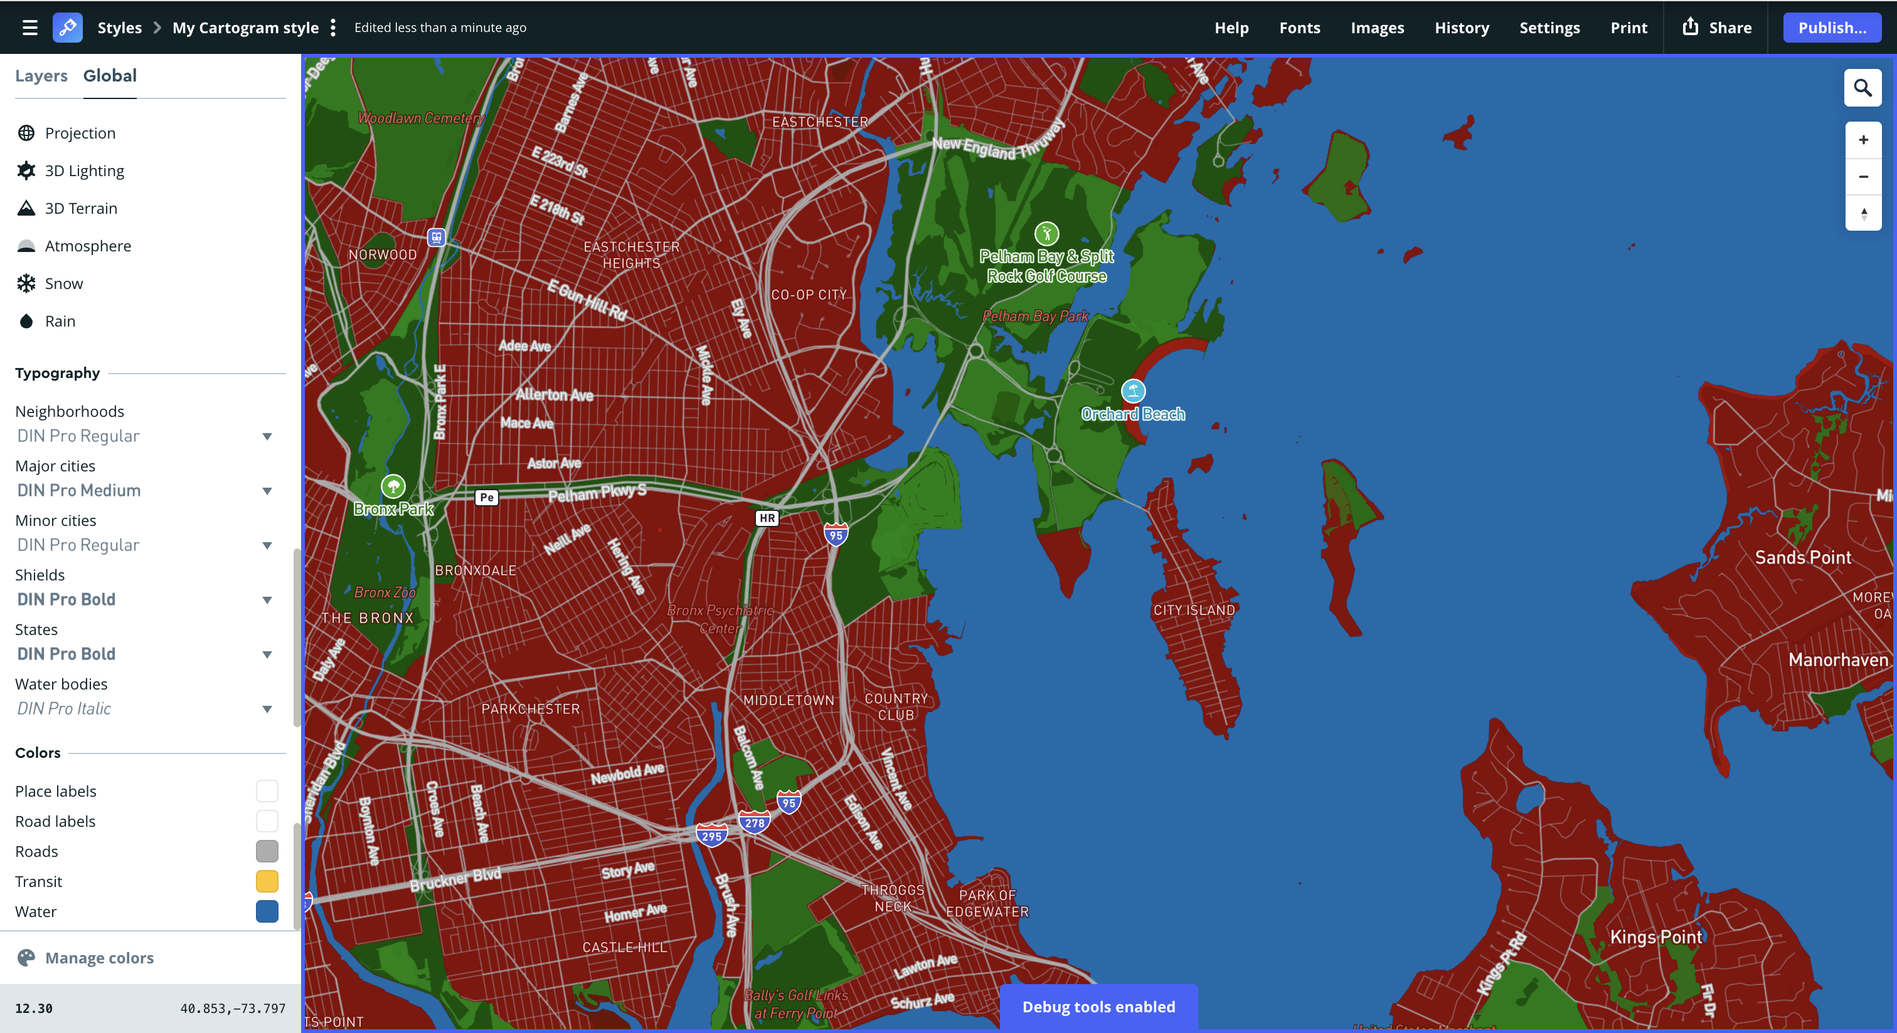This screenshot has width=1897, height=1033.
Task: Open the hamburger navigation menu
Action: point(29,27)
